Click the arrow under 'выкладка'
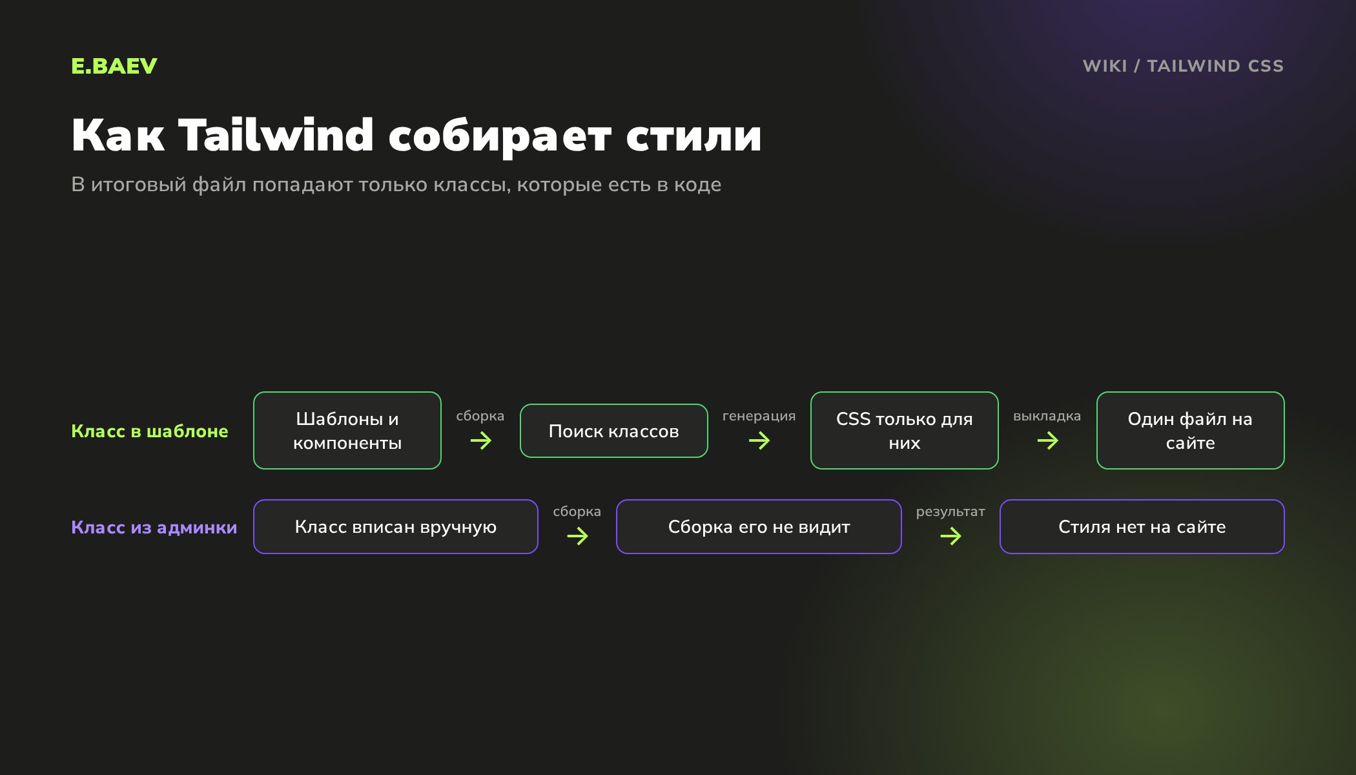This screenshot has height=775, width=1356. [1048, 440]
